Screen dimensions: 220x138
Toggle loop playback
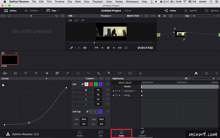click(x=126, y=48)
